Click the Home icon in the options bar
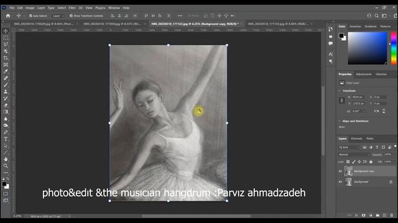This screenshot has width=398, height=223. (8, 15)
